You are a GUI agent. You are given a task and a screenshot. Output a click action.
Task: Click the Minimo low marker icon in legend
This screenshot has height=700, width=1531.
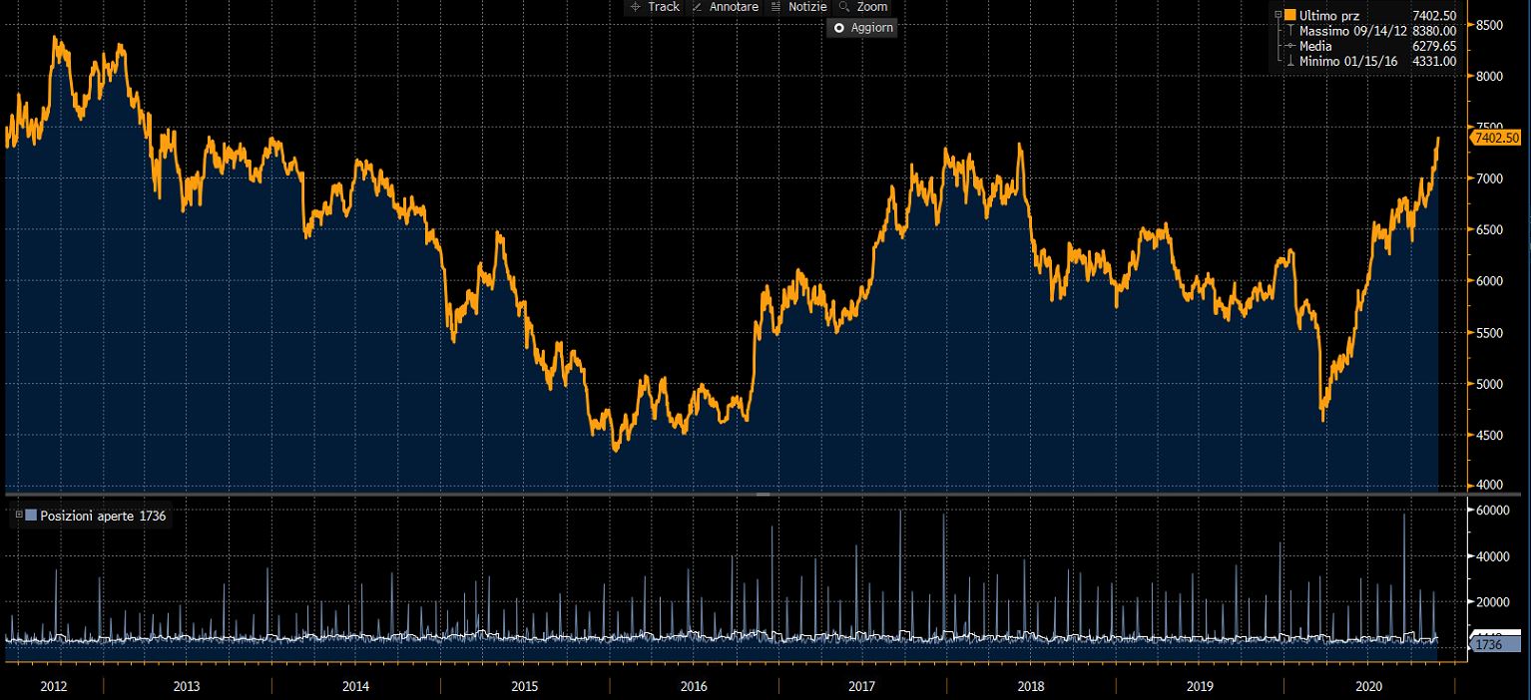(1290, 61)
